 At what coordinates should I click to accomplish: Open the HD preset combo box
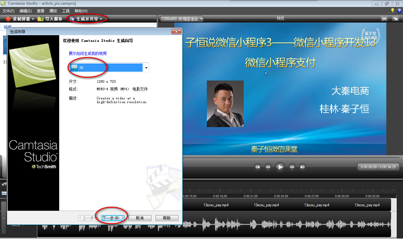pos(109,68)
